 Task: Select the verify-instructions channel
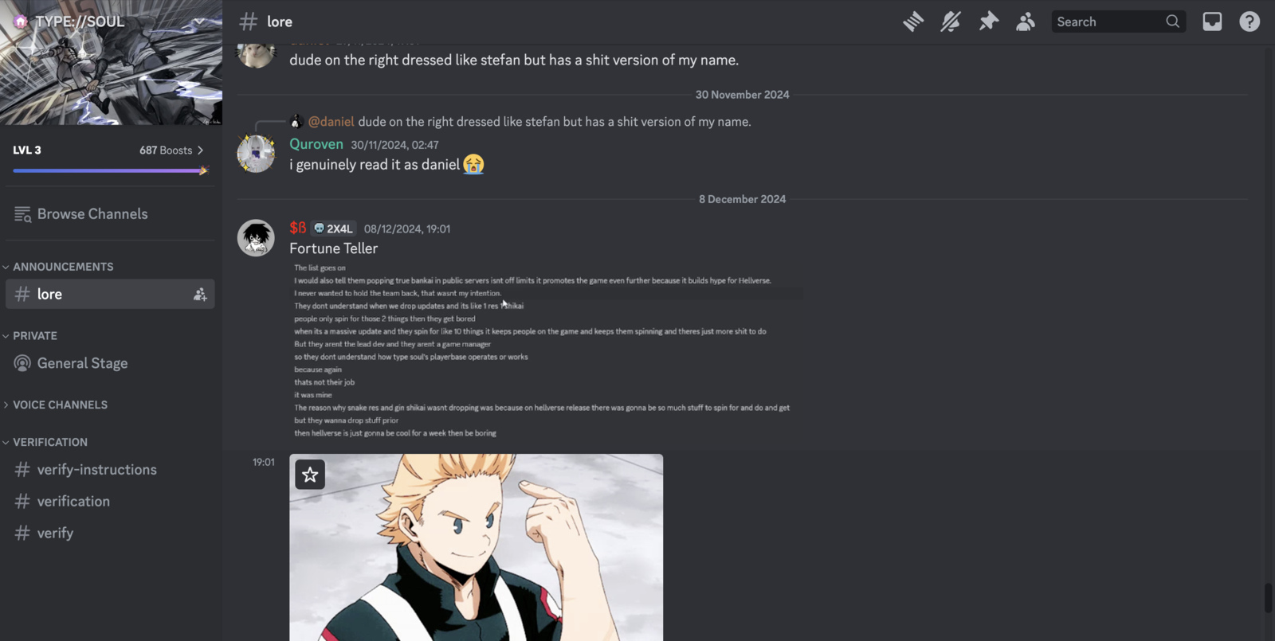[x=110, y=470]
